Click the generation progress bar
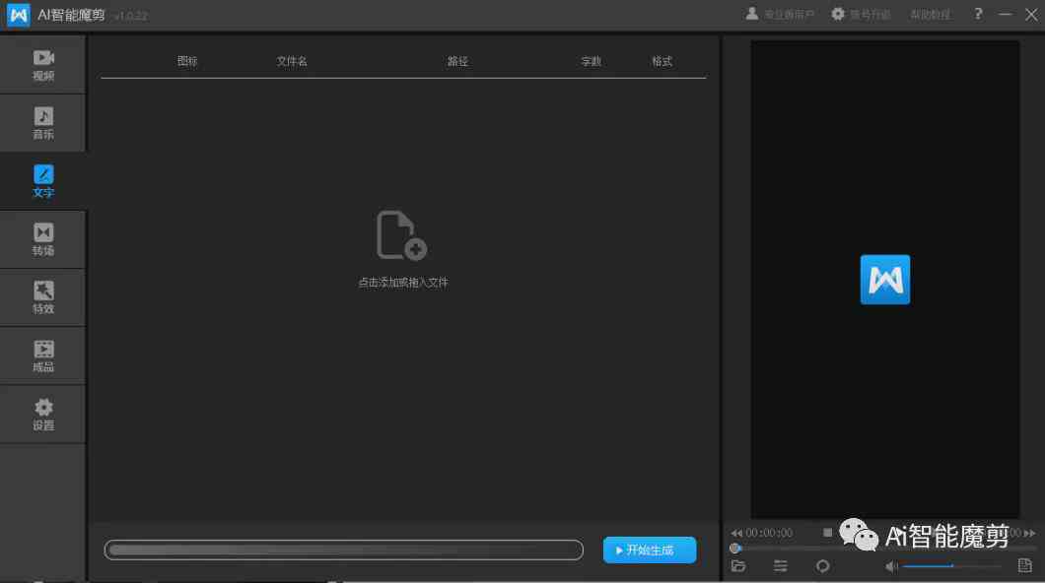The height and width of the screenshot is (583, 1045). point(343,550)
